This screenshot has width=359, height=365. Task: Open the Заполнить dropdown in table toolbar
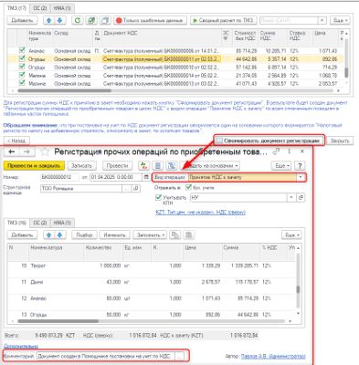pos(150,235)
